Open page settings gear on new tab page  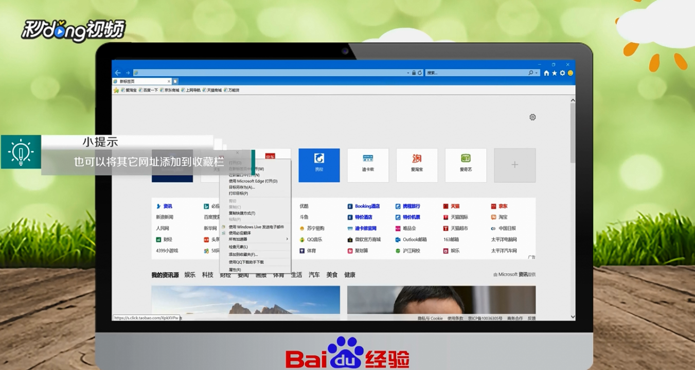click(532, 117)
